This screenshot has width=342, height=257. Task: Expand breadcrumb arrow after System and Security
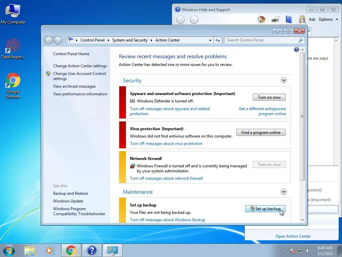[x=151, y=40]
